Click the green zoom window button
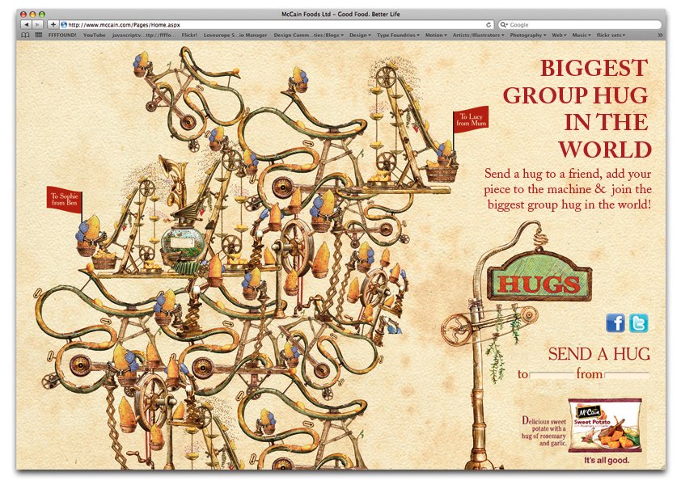The height and width of the screenshot is (489, 681). [42, 15]
